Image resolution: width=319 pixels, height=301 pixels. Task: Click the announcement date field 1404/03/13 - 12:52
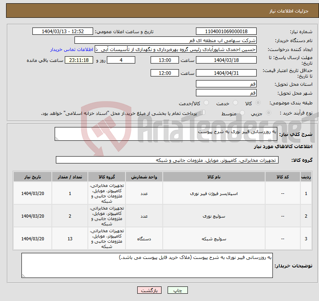(63, 32)
